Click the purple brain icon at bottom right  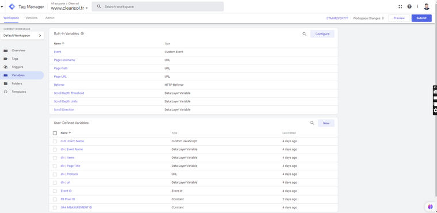coord(430,207)
